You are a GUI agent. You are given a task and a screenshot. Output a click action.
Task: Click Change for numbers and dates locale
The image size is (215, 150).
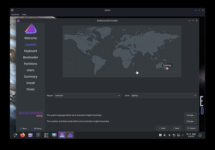(x=191, y=121)
